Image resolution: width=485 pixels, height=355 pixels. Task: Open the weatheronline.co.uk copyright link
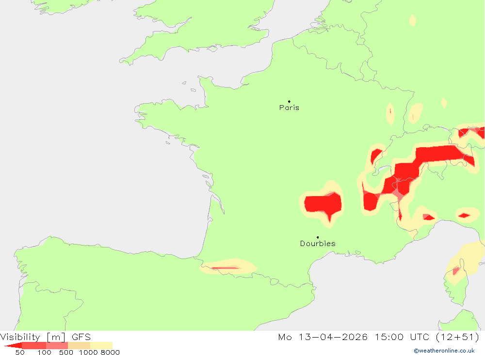click(444, 351)
